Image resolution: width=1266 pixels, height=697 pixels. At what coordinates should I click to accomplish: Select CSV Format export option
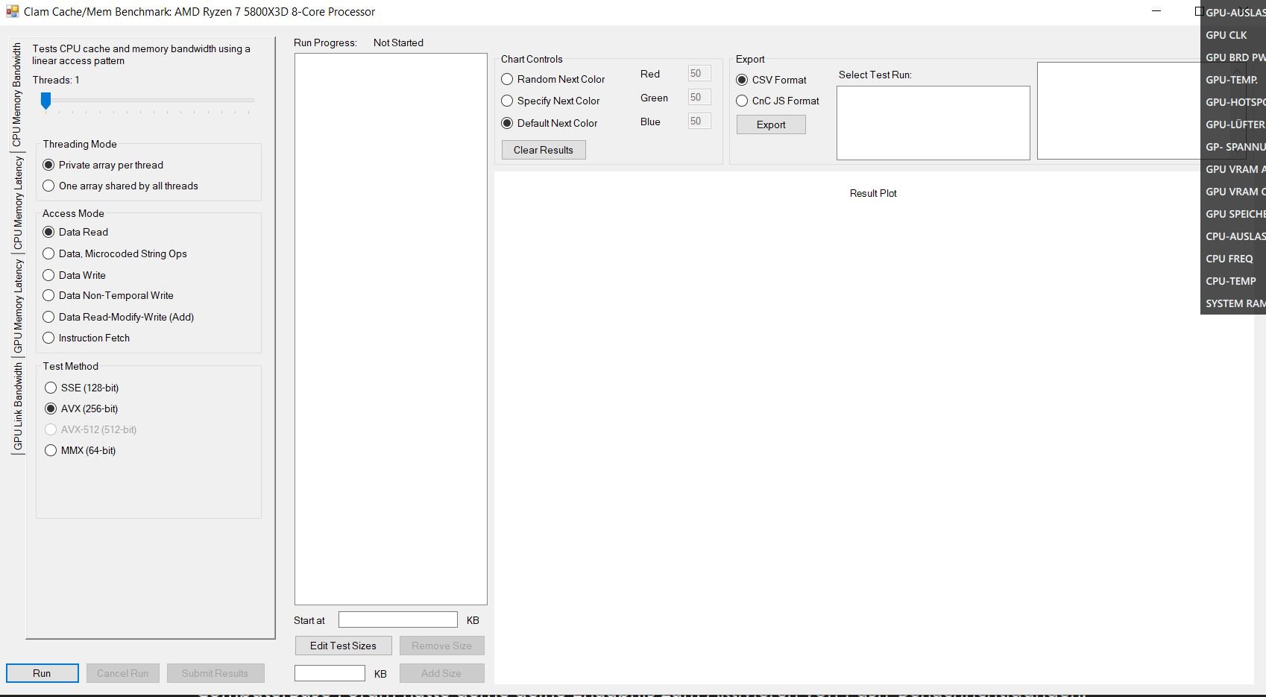[x=772, y=80]
